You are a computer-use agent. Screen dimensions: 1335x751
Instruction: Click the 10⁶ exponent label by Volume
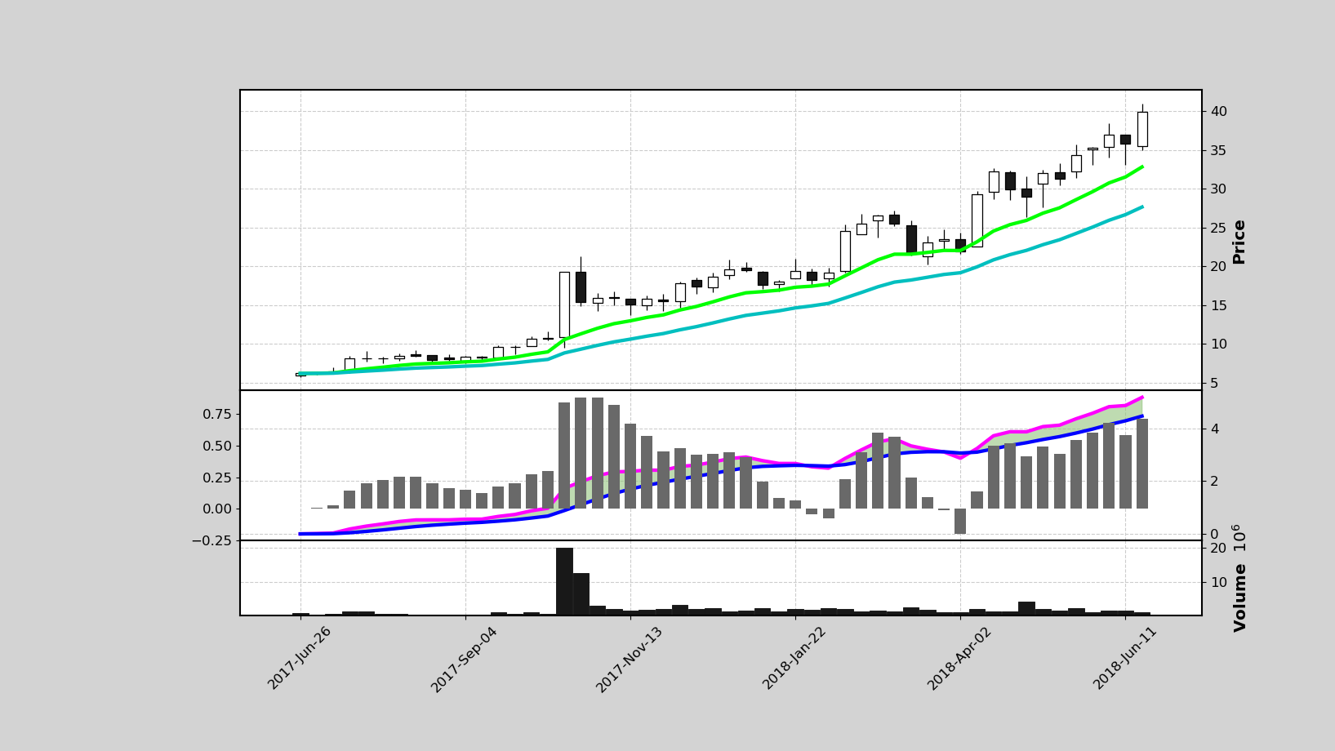(1238, 539)
